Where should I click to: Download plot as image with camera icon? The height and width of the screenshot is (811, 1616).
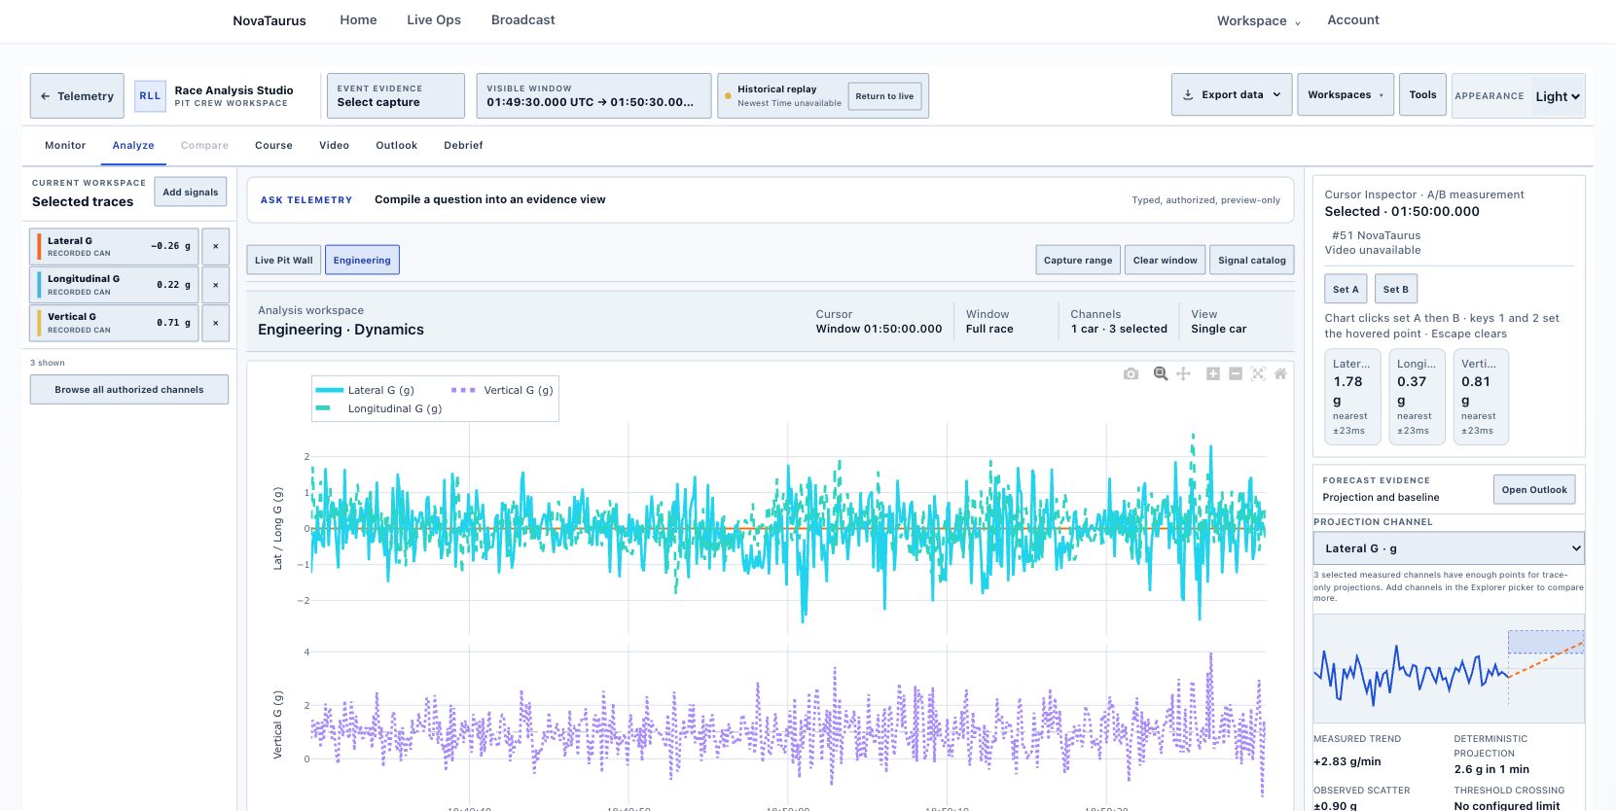coord(1131,373)
